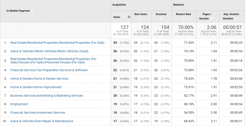
Task: Sort table by Avg. Session Duration column
Action: pos(231,16)
